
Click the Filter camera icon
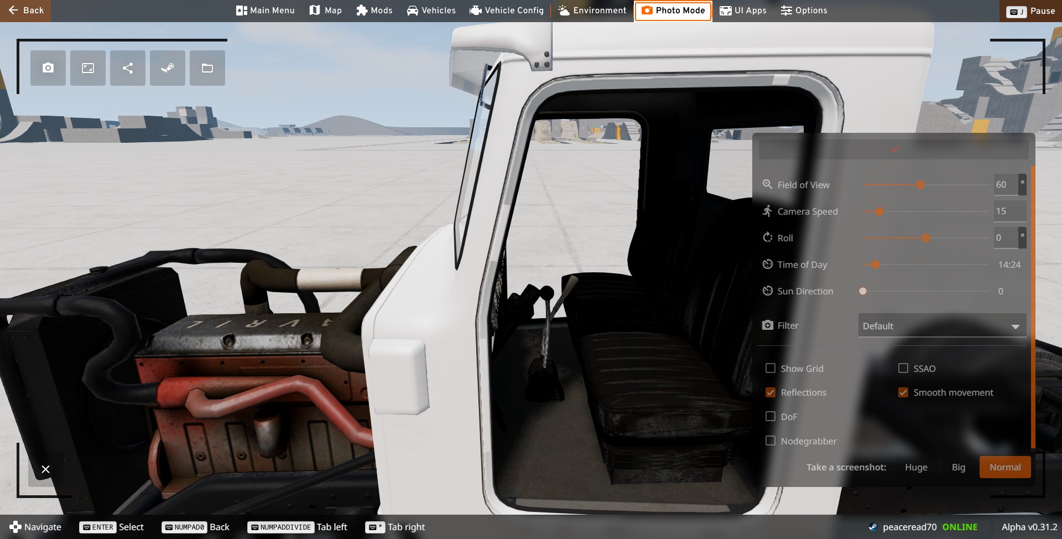coord(767,325)
